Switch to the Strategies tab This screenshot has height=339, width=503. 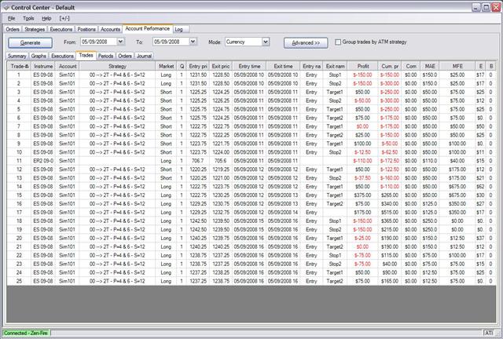[35, 29]
